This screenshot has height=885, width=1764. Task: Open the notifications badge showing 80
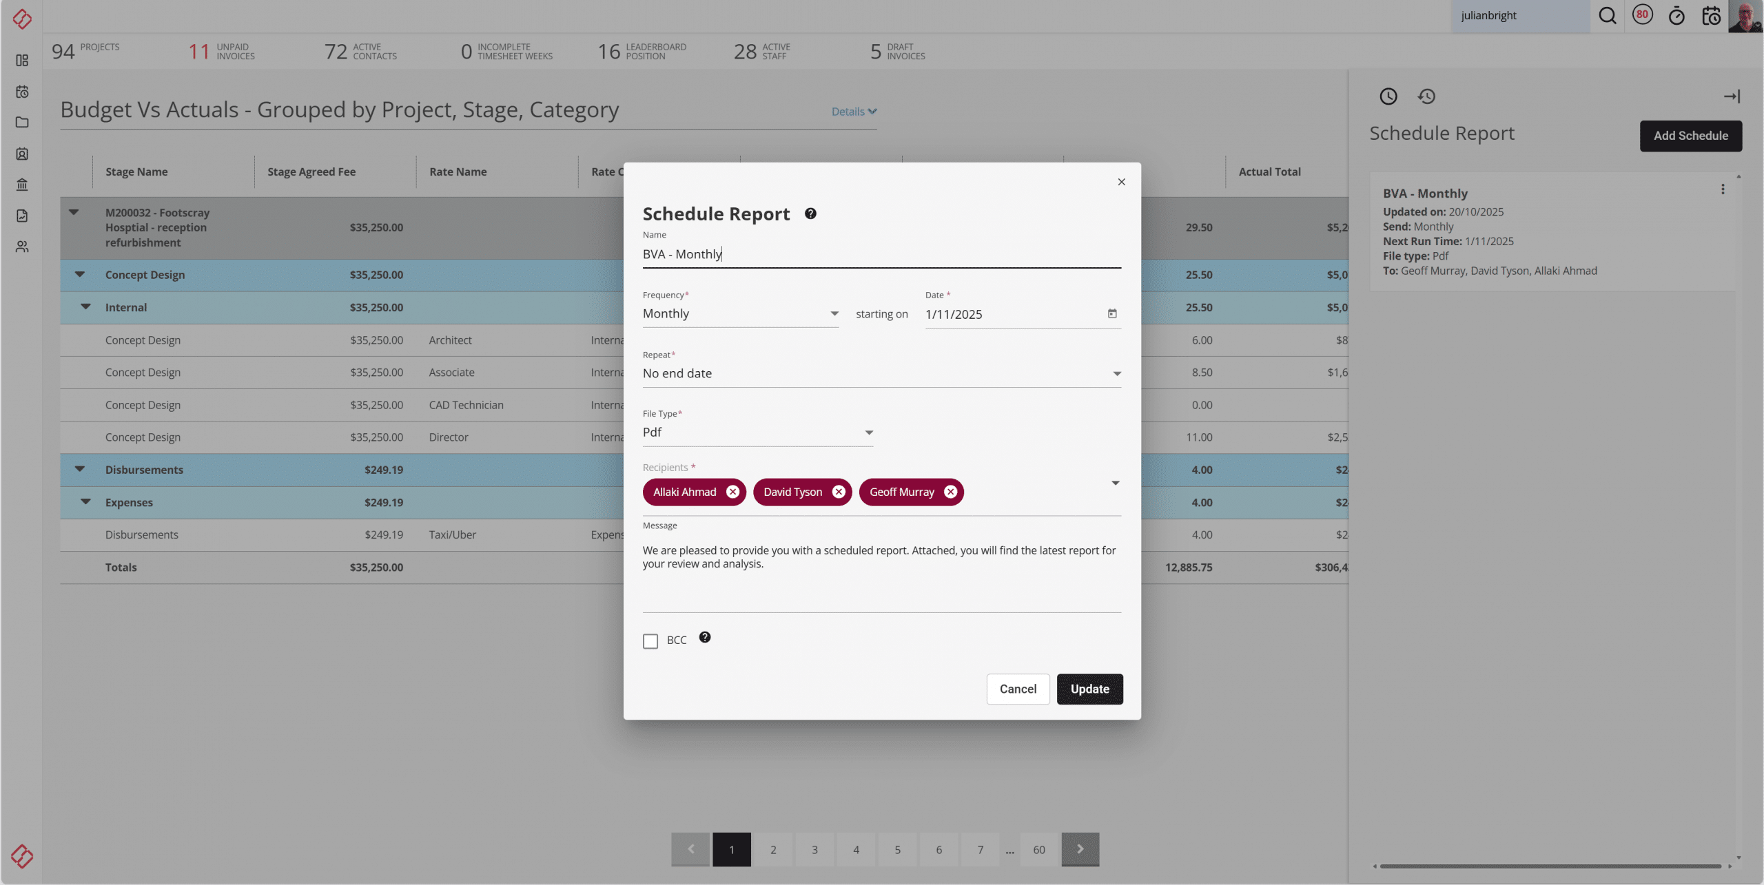click(1643, 14)
